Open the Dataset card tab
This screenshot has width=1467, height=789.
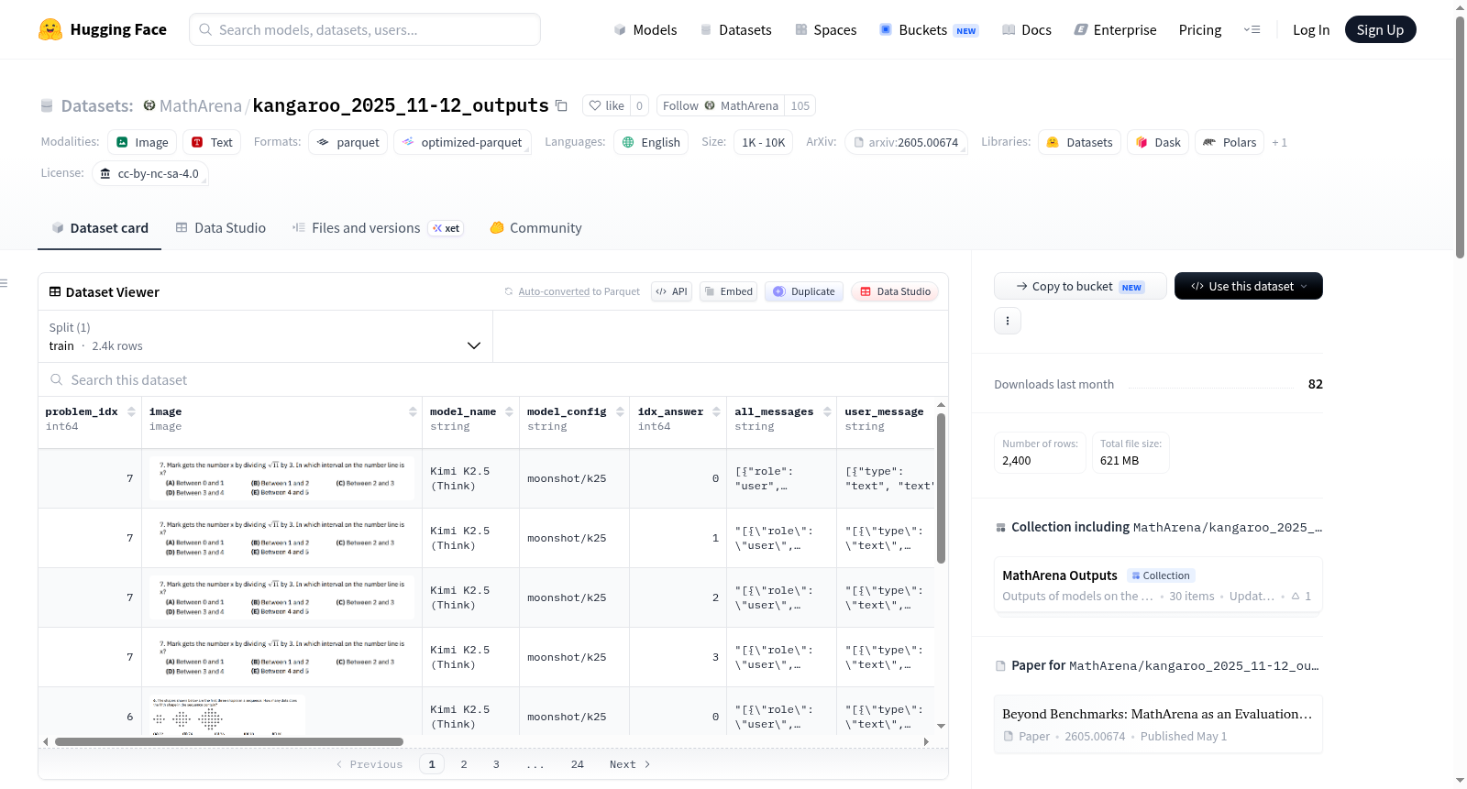99,228
